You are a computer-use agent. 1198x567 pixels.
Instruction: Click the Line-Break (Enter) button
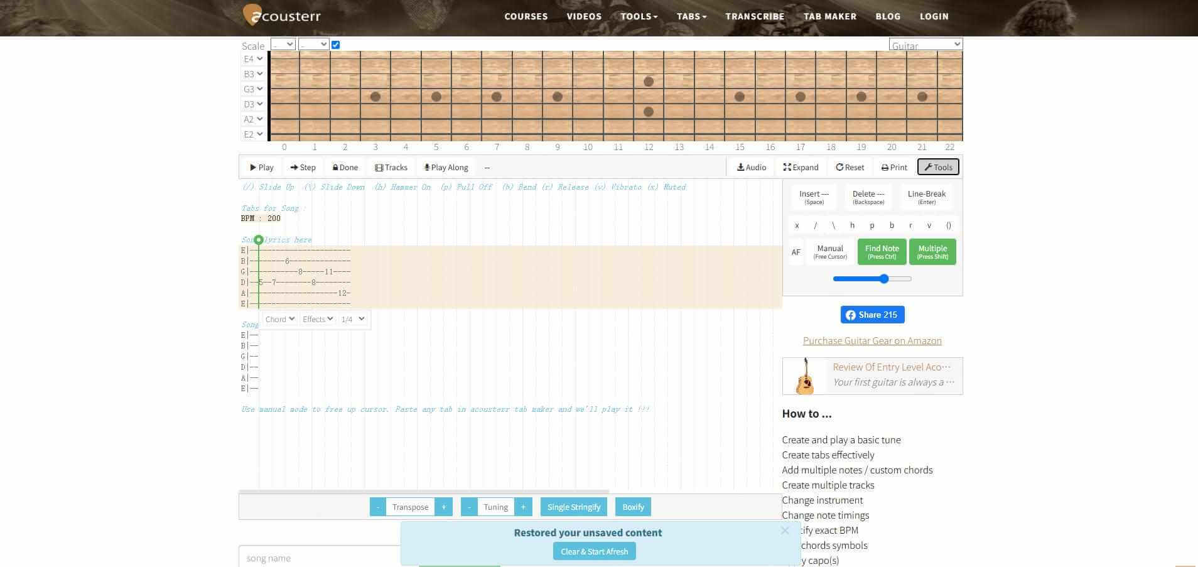(927, 197)
